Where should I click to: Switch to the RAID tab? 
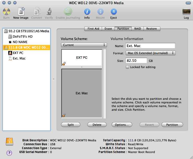click(138, 29)
